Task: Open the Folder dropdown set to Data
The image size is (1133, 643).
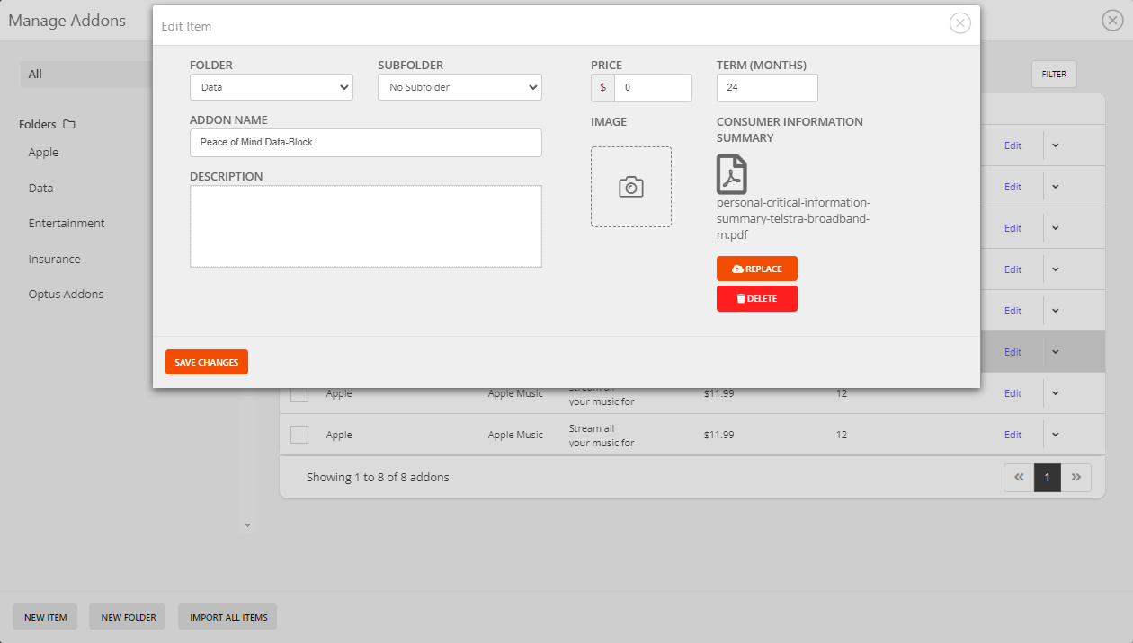Action: (271, 87)
